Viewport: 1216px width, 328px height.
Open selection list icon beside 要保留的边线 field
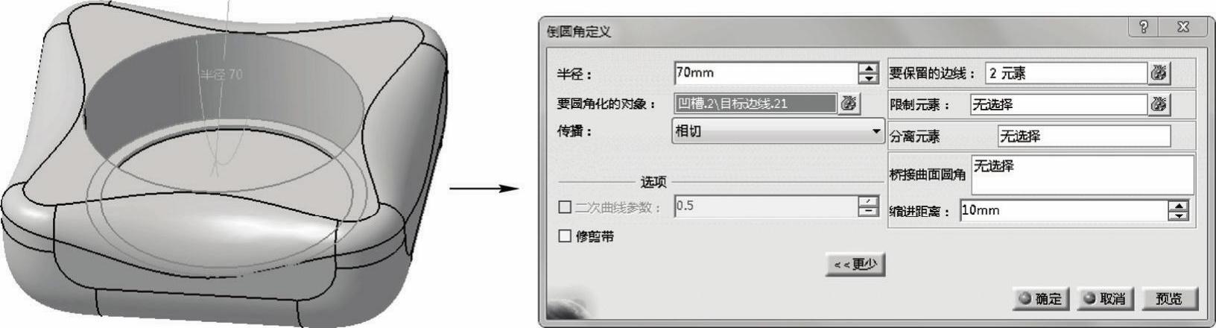click(1159, 73)
